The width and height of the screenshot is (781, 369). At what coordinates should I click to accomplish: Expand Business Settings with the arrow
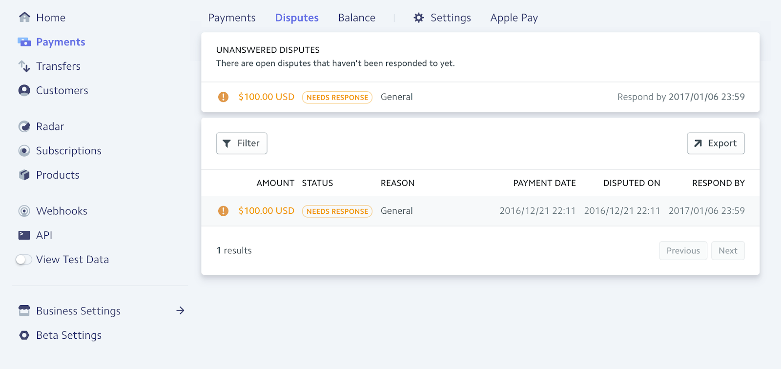point(180,310)
